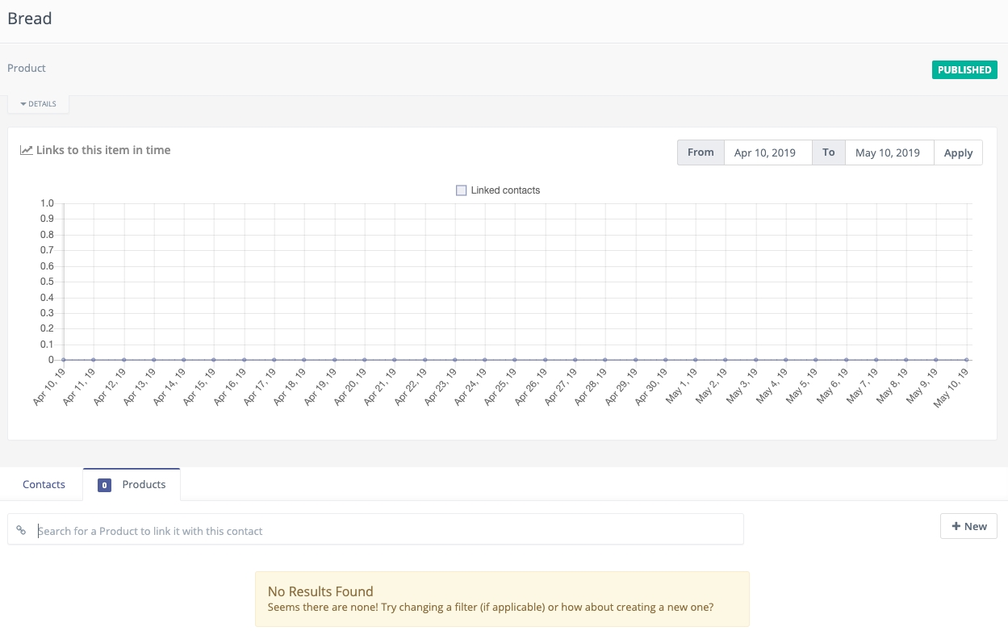1008x639 pixels.
Task: Click the green PUBLISHED status badge
Action: coord(964,70)
